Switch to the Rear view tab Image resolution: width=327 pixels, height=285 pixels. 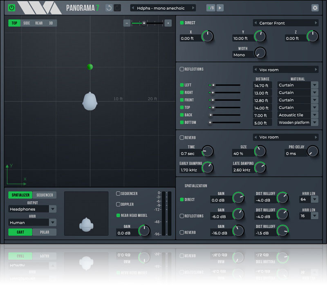click(39, 23)
